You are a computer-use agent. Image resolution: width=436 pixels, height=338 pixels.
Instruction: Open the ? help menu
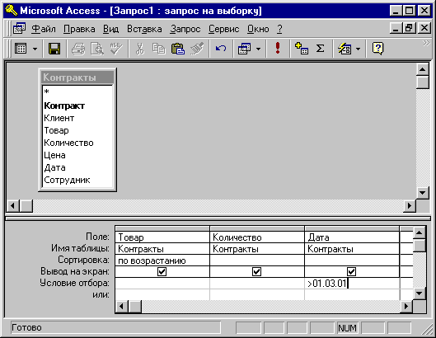[x=279, y=29]
